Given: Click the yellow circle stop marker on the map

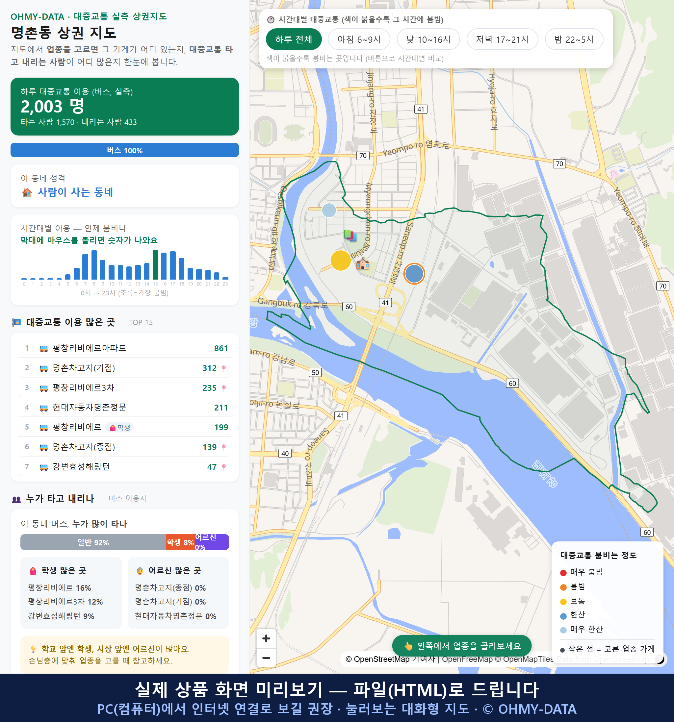Looking at the screenshot, I should [x=340, y=261].
